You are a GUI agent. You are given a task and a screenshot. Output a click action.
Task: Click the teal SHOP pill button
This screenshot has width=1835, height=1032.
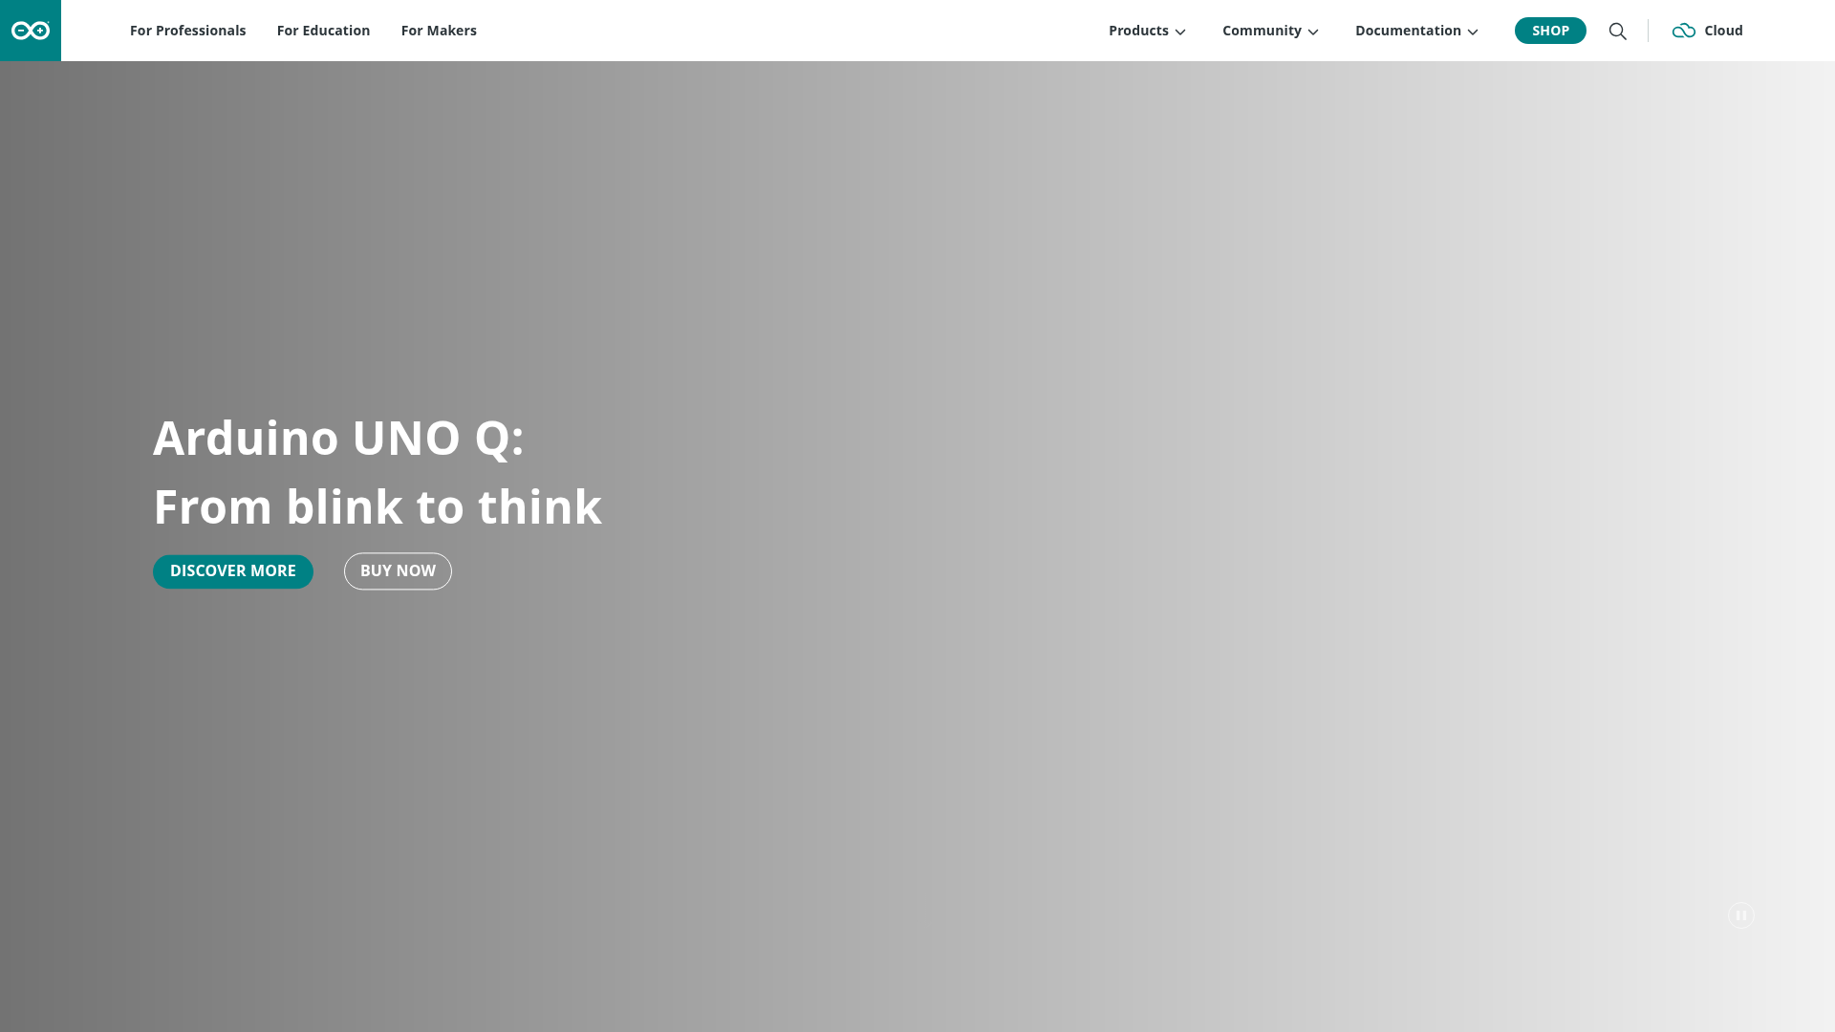tap(1550, 30)
